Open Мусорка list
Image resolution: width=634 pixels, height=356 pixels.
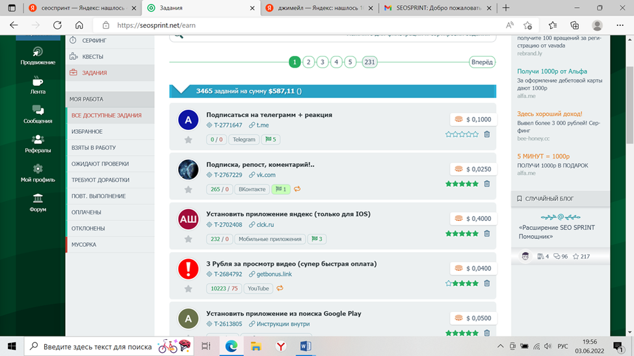(110, 244)
